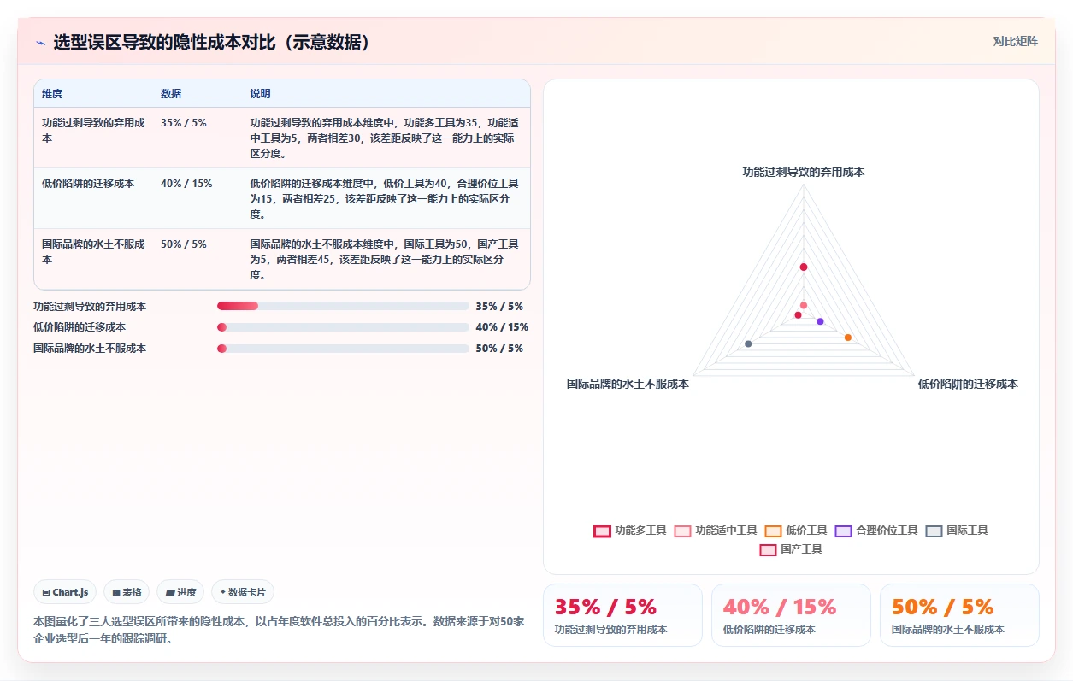This screenshot has width=1073, height=681.
Task: Click the footnote paragraph beginning 本图量化了
Action: [279, 630]
